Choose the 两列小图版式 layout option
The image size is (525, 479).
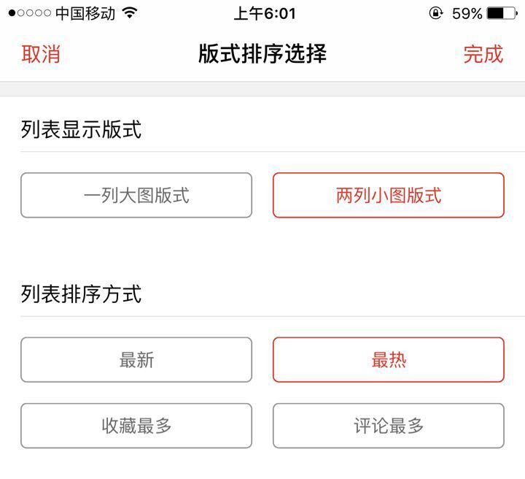tap(388, 195)
